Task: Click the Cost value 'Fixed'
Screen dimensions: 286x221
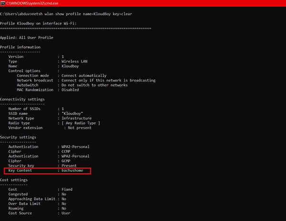Action: pos(67,189)
